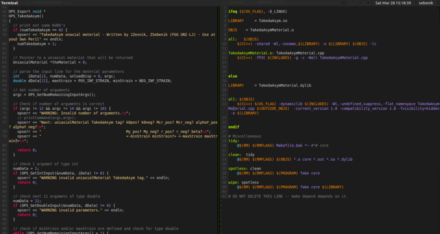Click the 'ifeq ($(OS_FLAG), -D_LINUX)' line

[258, 11]
